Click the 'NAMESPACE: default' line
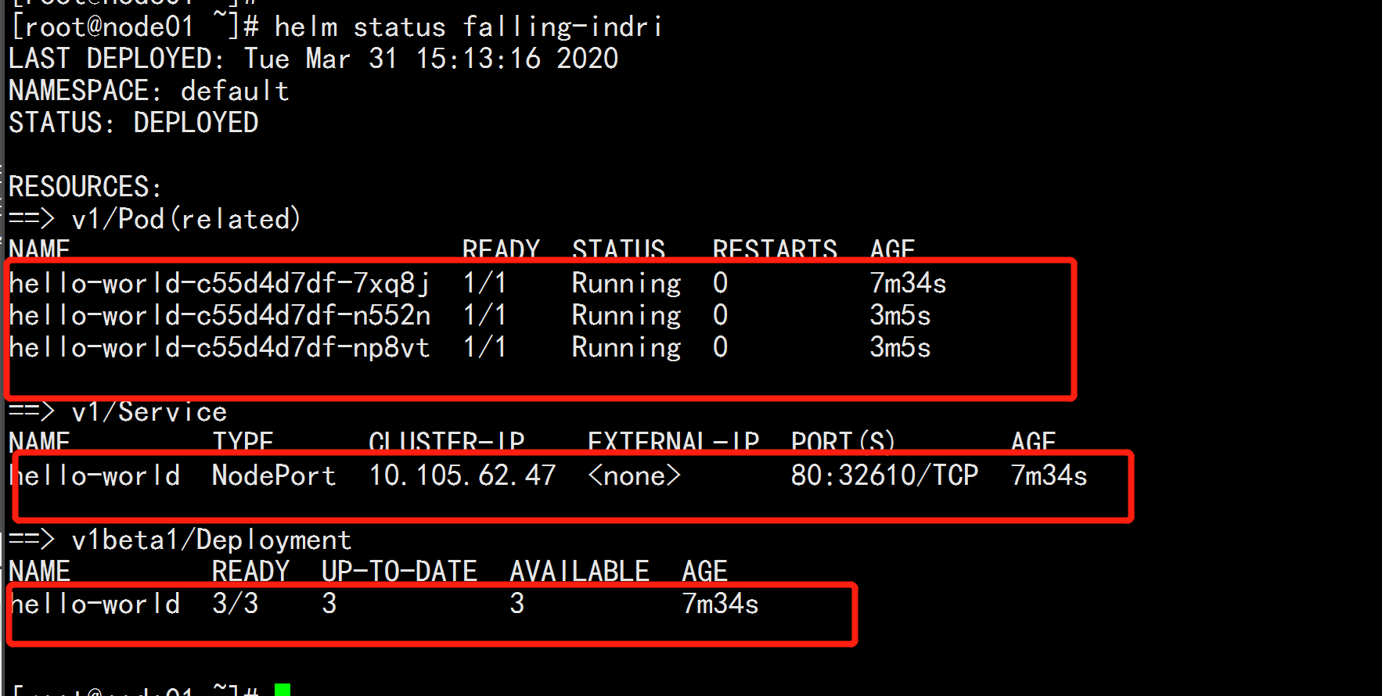Image resolution: width=1382 pixels, height=696 pixels. tap(149, 91)
